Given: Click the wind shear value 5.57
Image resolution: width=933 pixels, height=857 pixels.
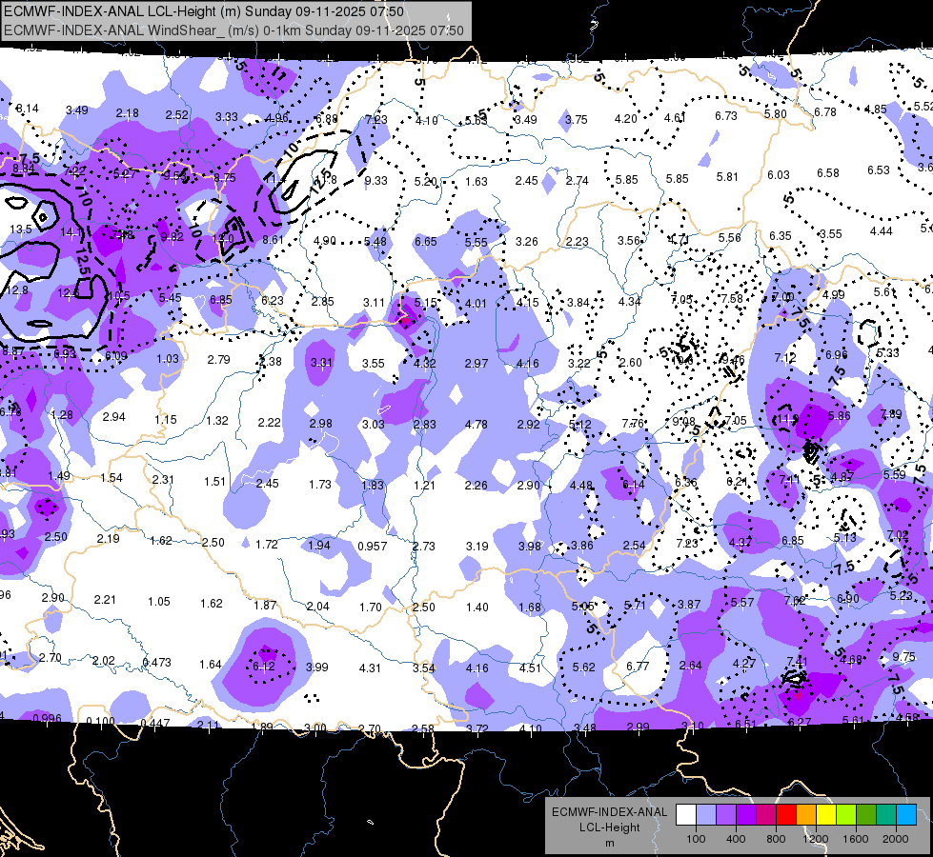Looking at the screenshot, I should pos(742,603).
